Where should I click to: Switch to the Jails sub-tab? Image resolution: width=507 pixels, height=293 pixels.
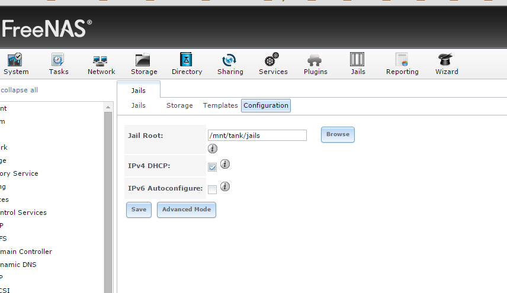139,105
